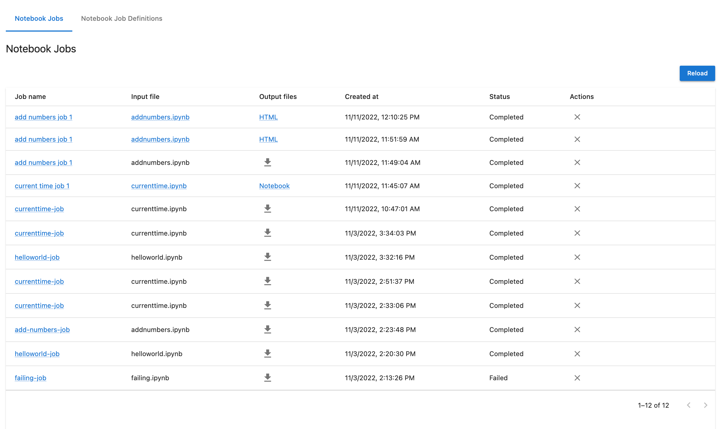Screen dimensions: 721x429
Task: Open add numbers job 1 from 11:51:59 AM
Action: 43,139
